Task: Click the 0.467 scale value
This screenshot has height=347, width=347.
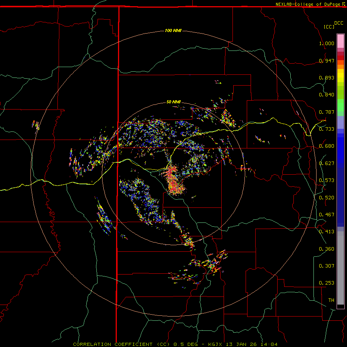Action: click(x=327, y=215)
